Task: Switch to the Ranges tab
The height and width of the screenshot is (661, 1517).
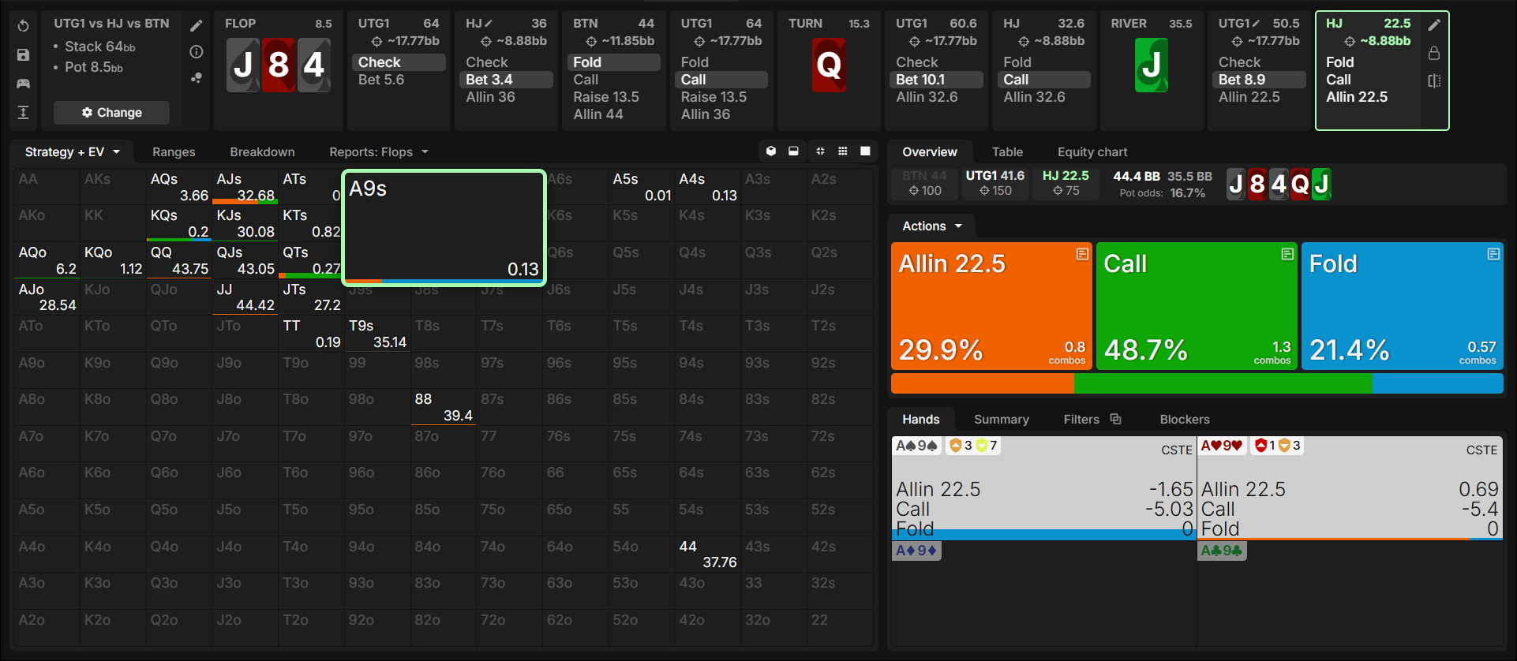Action: (x=174, y=152)
